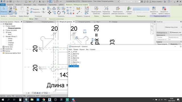The width and height of the screenshot is (182, 102).
Task: Click the view scale 1:20 control
Action: pyautogui.click(x=28, y=93)
